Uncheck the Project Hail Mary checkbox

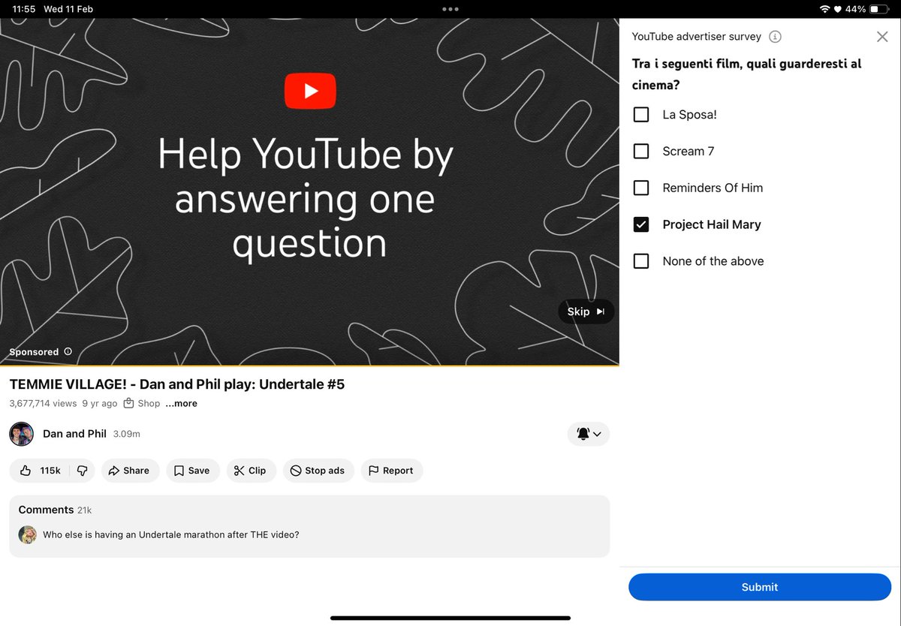[641, 224]
